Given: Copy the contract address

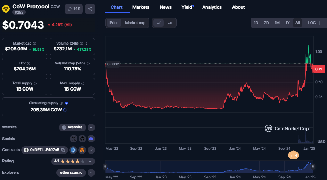Looking at the screenshot, I should click(x=63, y=150).
